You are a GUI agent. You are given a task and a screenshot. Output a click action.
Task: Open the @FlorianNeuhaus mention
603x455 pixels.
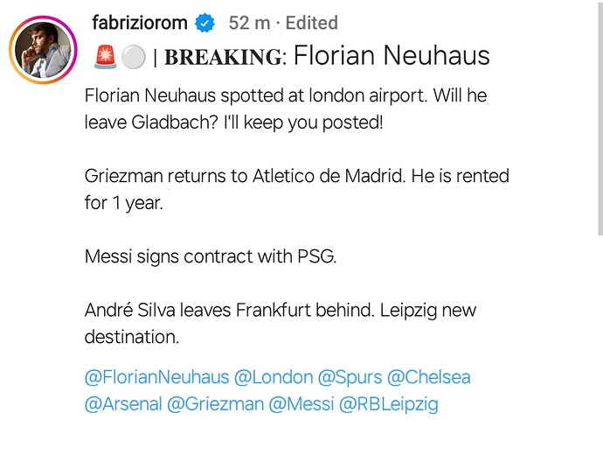(x=157, y=377)
